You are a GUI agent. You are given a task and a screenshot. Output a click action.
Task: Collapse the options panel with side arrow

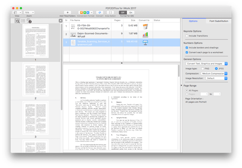pos(181,85)
